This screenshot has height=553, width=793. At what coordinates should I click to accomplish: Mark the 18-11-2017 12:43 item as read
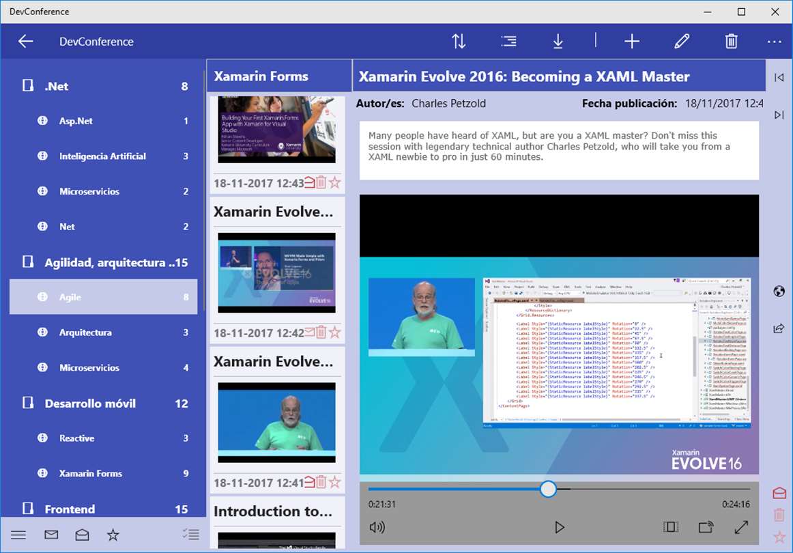[310, 183]
